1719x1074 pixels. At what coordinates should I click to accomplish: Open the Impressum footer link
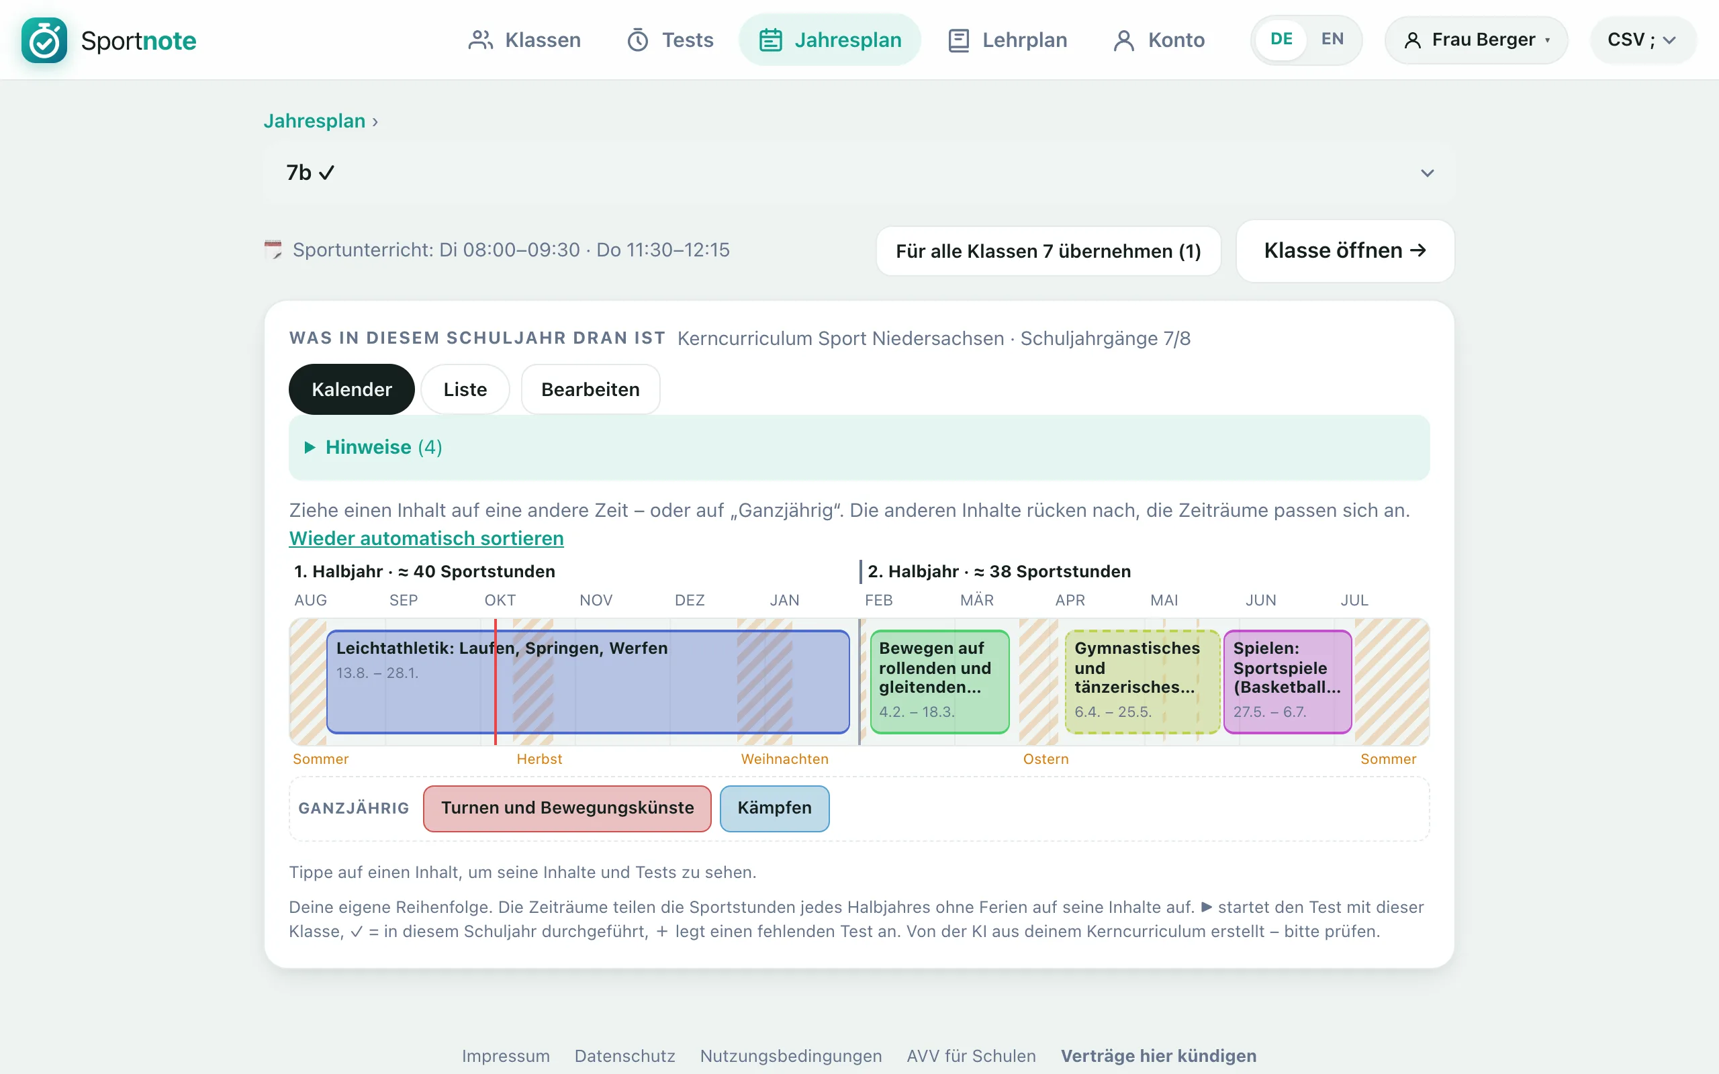click(506, 1057)
